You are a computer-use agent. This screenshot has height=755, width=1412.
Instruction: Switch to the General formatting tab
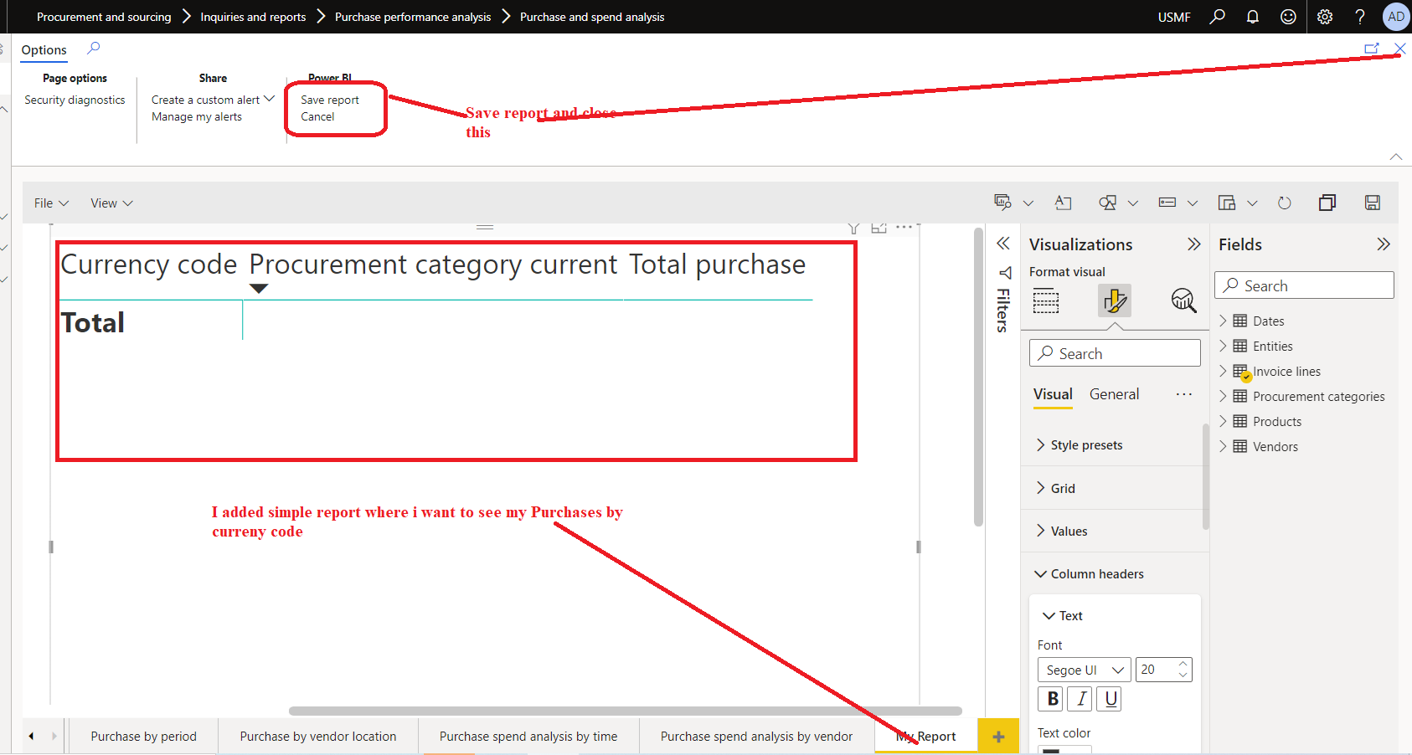pos(1114,393)
